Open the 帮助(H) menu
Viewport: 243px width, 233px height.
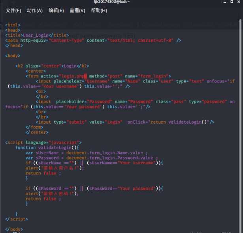tap(99, 10)
